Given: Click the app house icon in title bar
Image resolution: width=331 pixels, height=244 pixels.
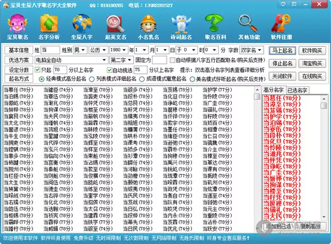Looking at the screenshot, I should pyautogui.click(x=6, y=5).
